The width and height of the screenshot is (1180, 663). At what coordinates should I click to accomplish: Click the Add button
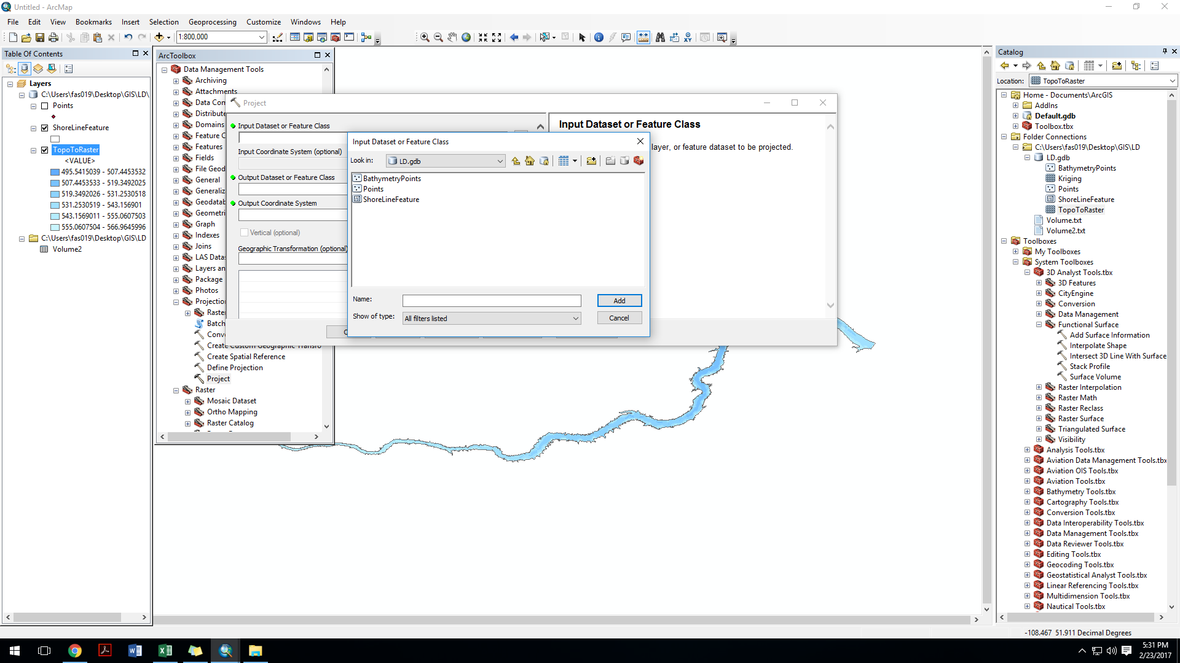tap(619, 301)
